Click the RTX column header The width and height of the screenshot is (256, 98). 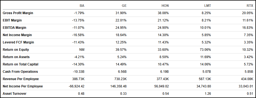(x=250, y=6)
